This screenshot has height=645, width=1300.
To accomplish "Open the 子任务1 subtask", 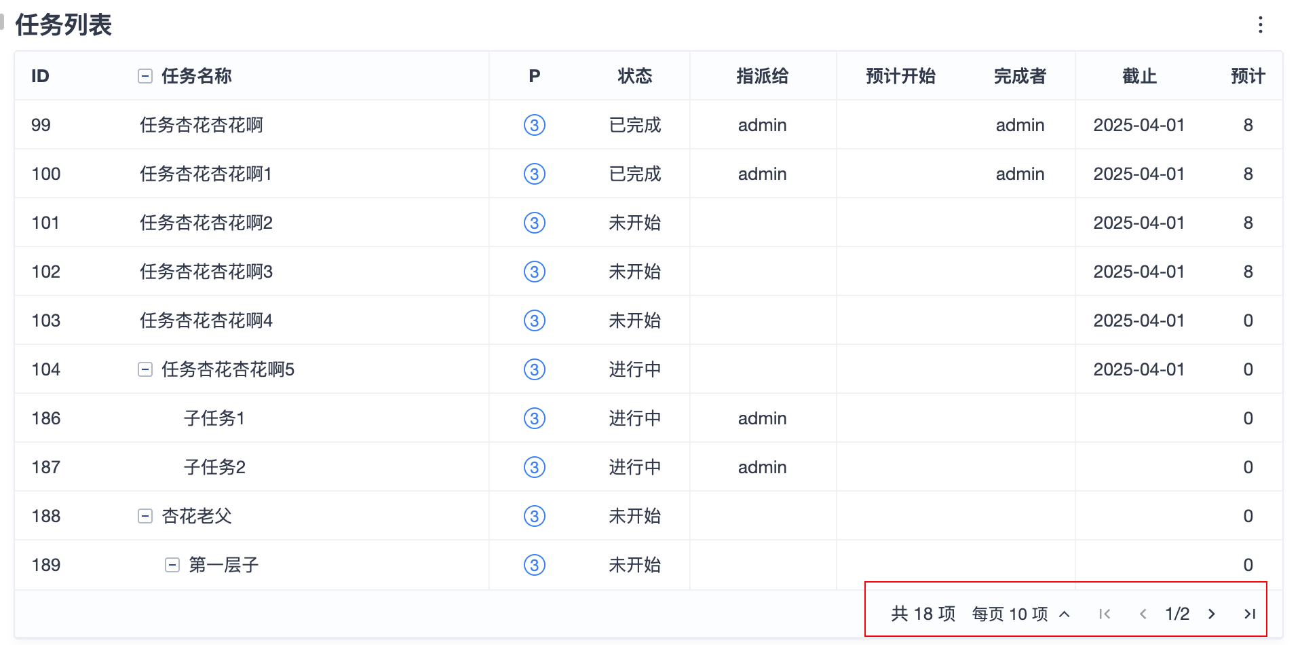I will click(214, 418).
